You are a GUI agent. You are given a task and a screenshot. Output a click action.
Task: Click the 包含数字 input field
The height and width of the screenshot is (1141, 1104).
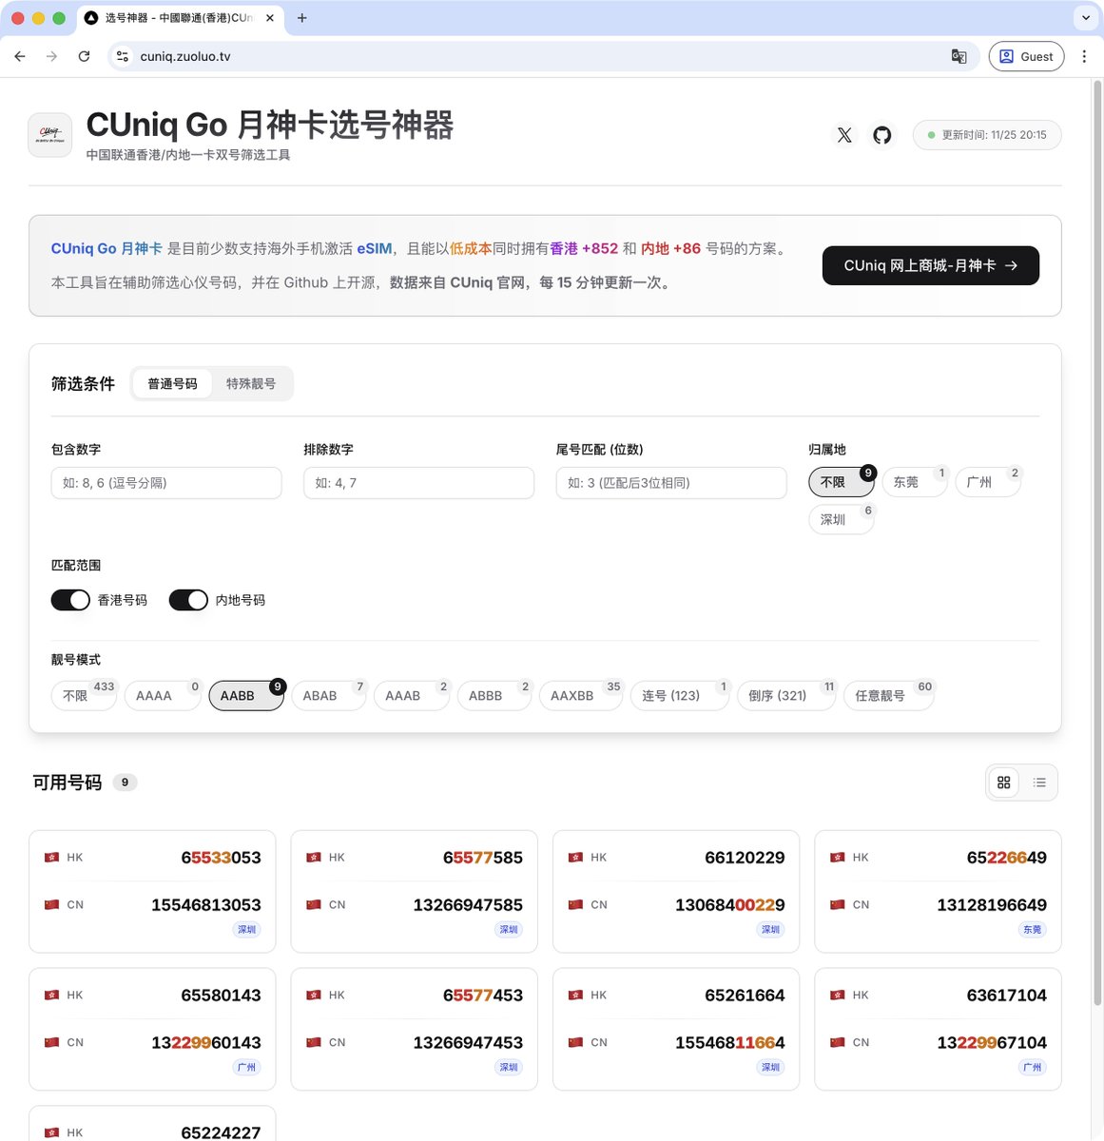click(x=165, y=483)
